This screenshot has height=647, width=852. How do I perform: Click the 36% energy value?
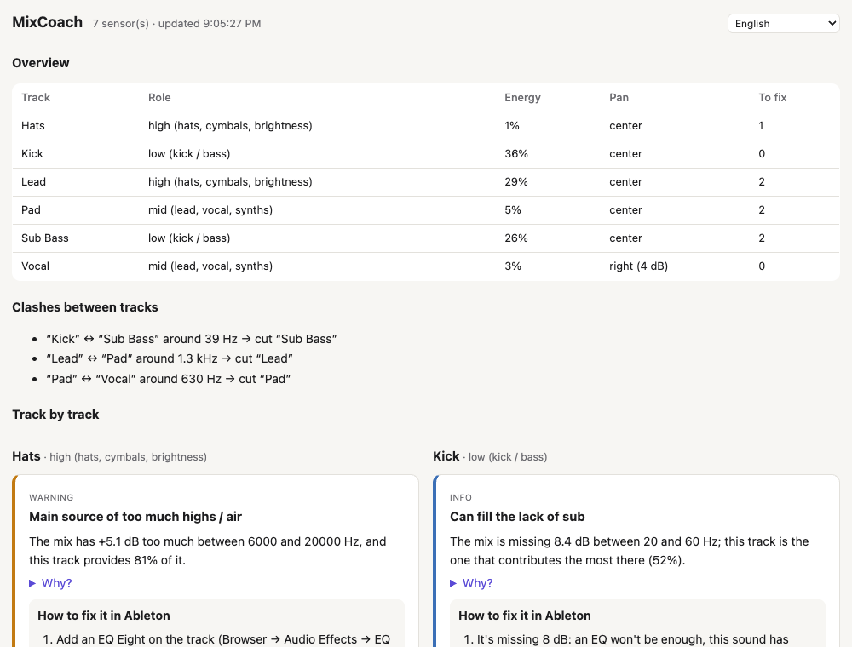pos(516,154)
